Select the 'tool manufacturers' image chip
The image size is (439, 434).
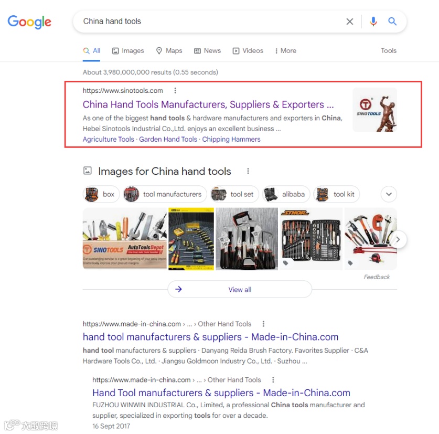(165, 194)
